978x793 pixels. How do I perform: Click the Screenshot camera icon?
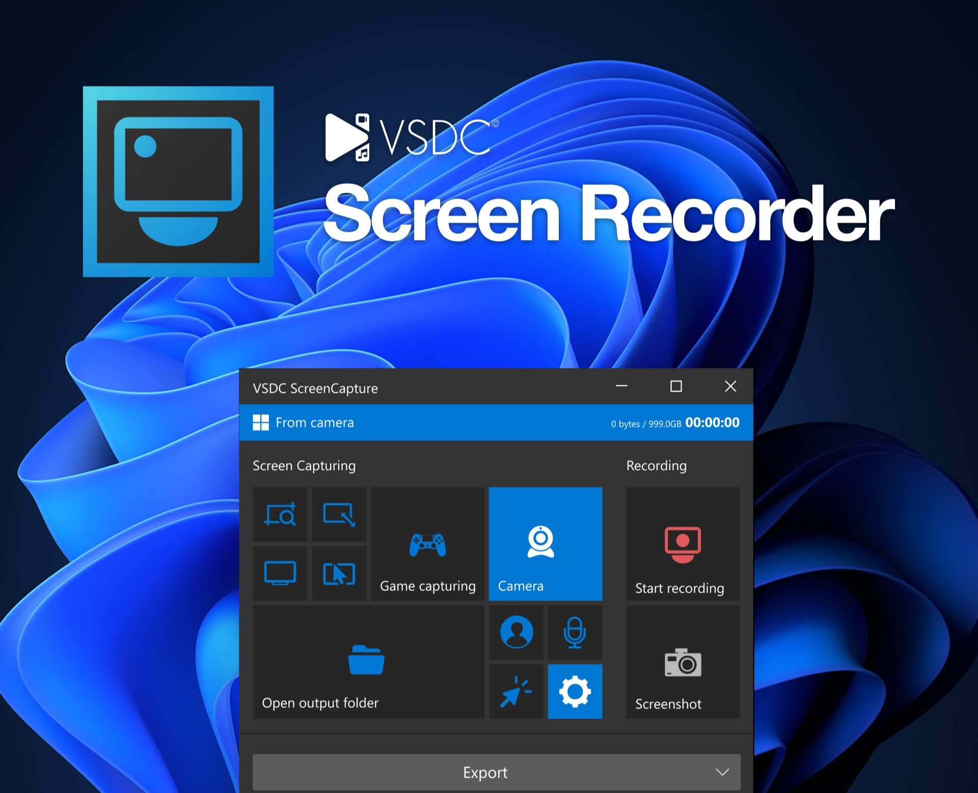click(x=683, y=663)
